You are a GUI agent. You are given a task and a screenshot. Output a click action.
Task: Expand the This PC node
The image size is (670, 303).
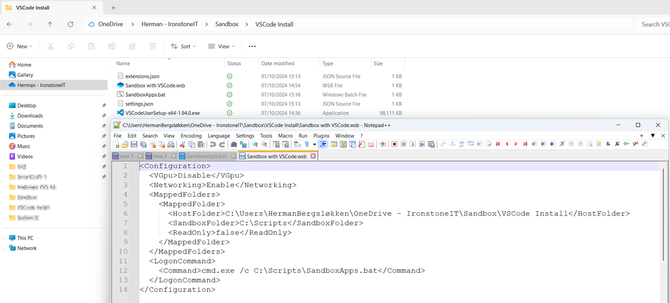(x=3, y=238)
